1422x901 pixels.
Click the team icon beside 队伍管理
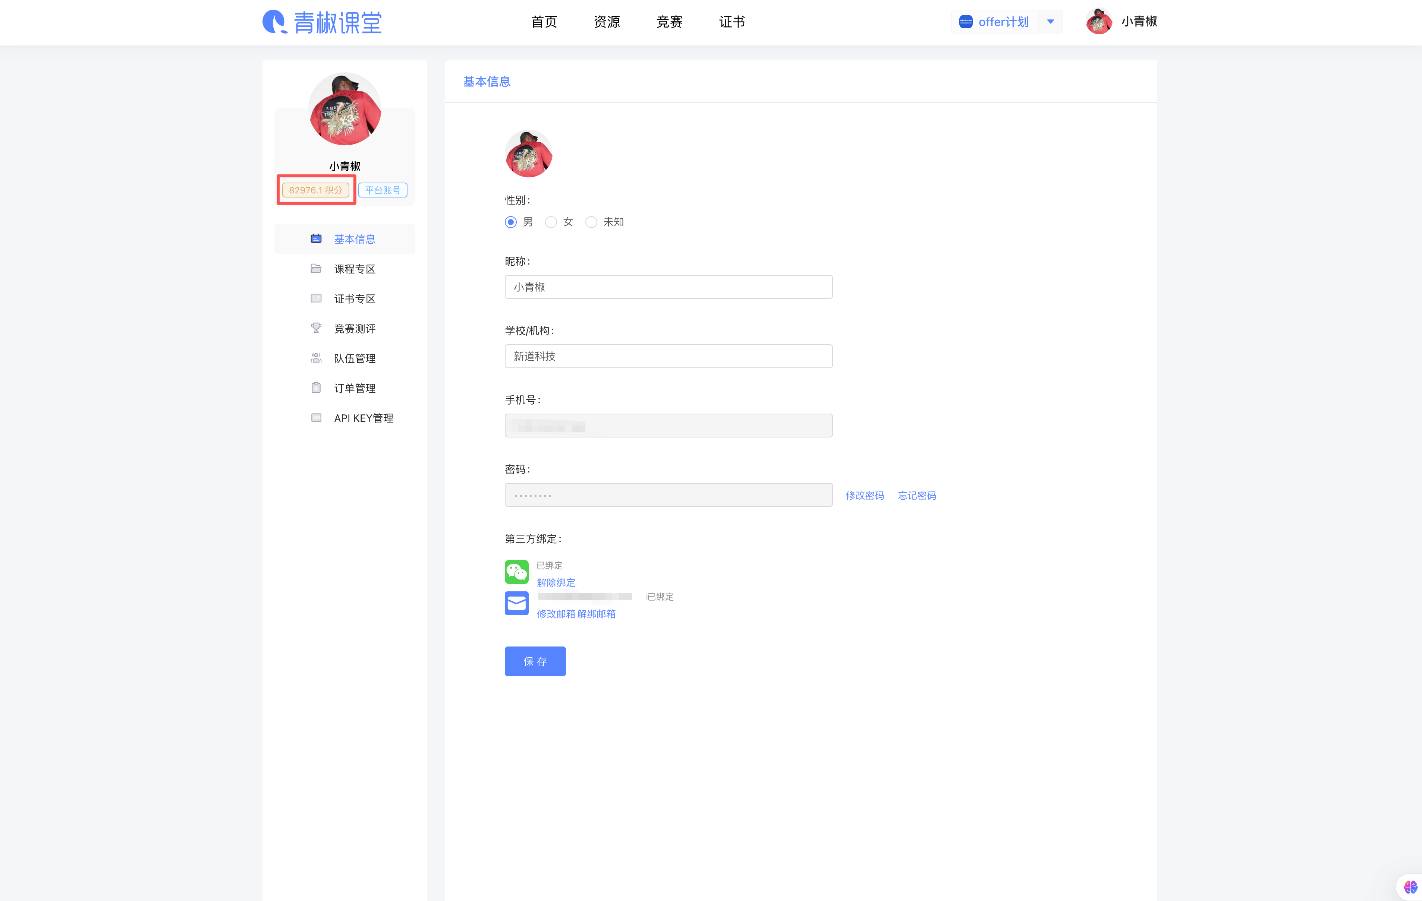(316, 358)
